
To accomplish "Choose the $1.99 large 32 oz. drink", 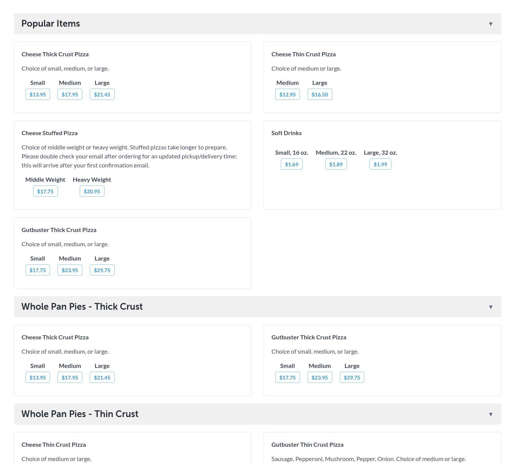I will [380, 164].
